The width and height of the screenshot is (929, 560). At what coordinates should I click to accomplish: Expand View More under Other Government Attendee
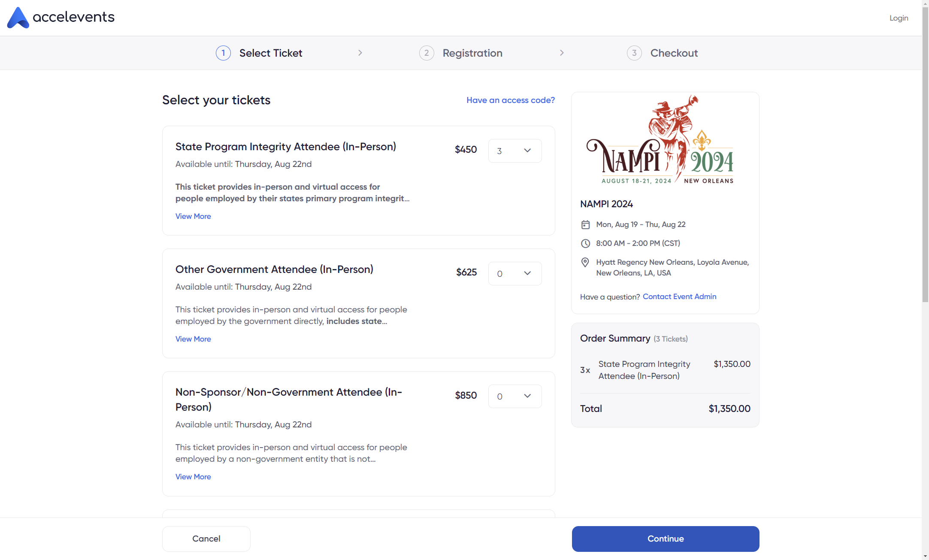[x=193, y=339]
